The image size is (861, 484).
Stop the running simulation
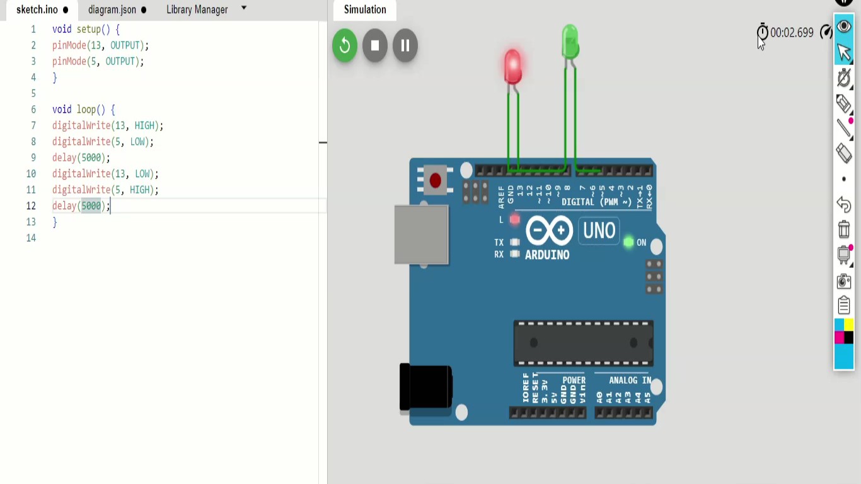point(375,45)
